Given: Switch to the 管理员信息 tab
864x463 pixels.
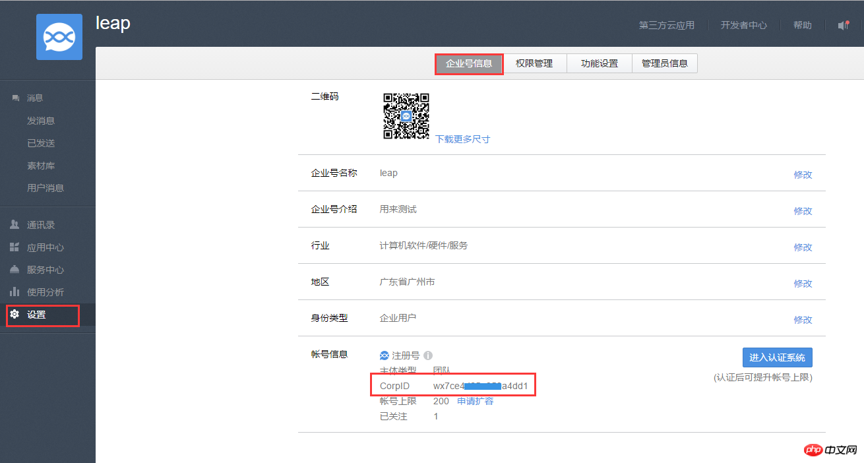Looking at the screenshot, I should pos(664,63).
